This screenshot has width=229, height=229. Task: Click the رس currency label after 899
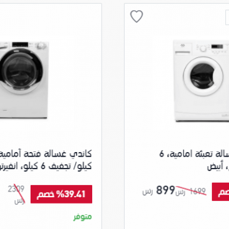[148, 192]
